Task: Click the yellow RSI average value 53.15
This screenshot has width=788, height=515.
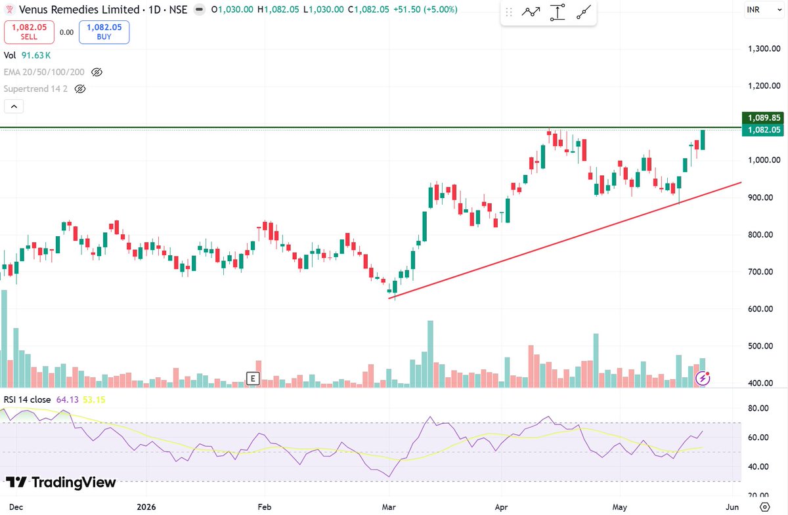Action: click(94, 399)
